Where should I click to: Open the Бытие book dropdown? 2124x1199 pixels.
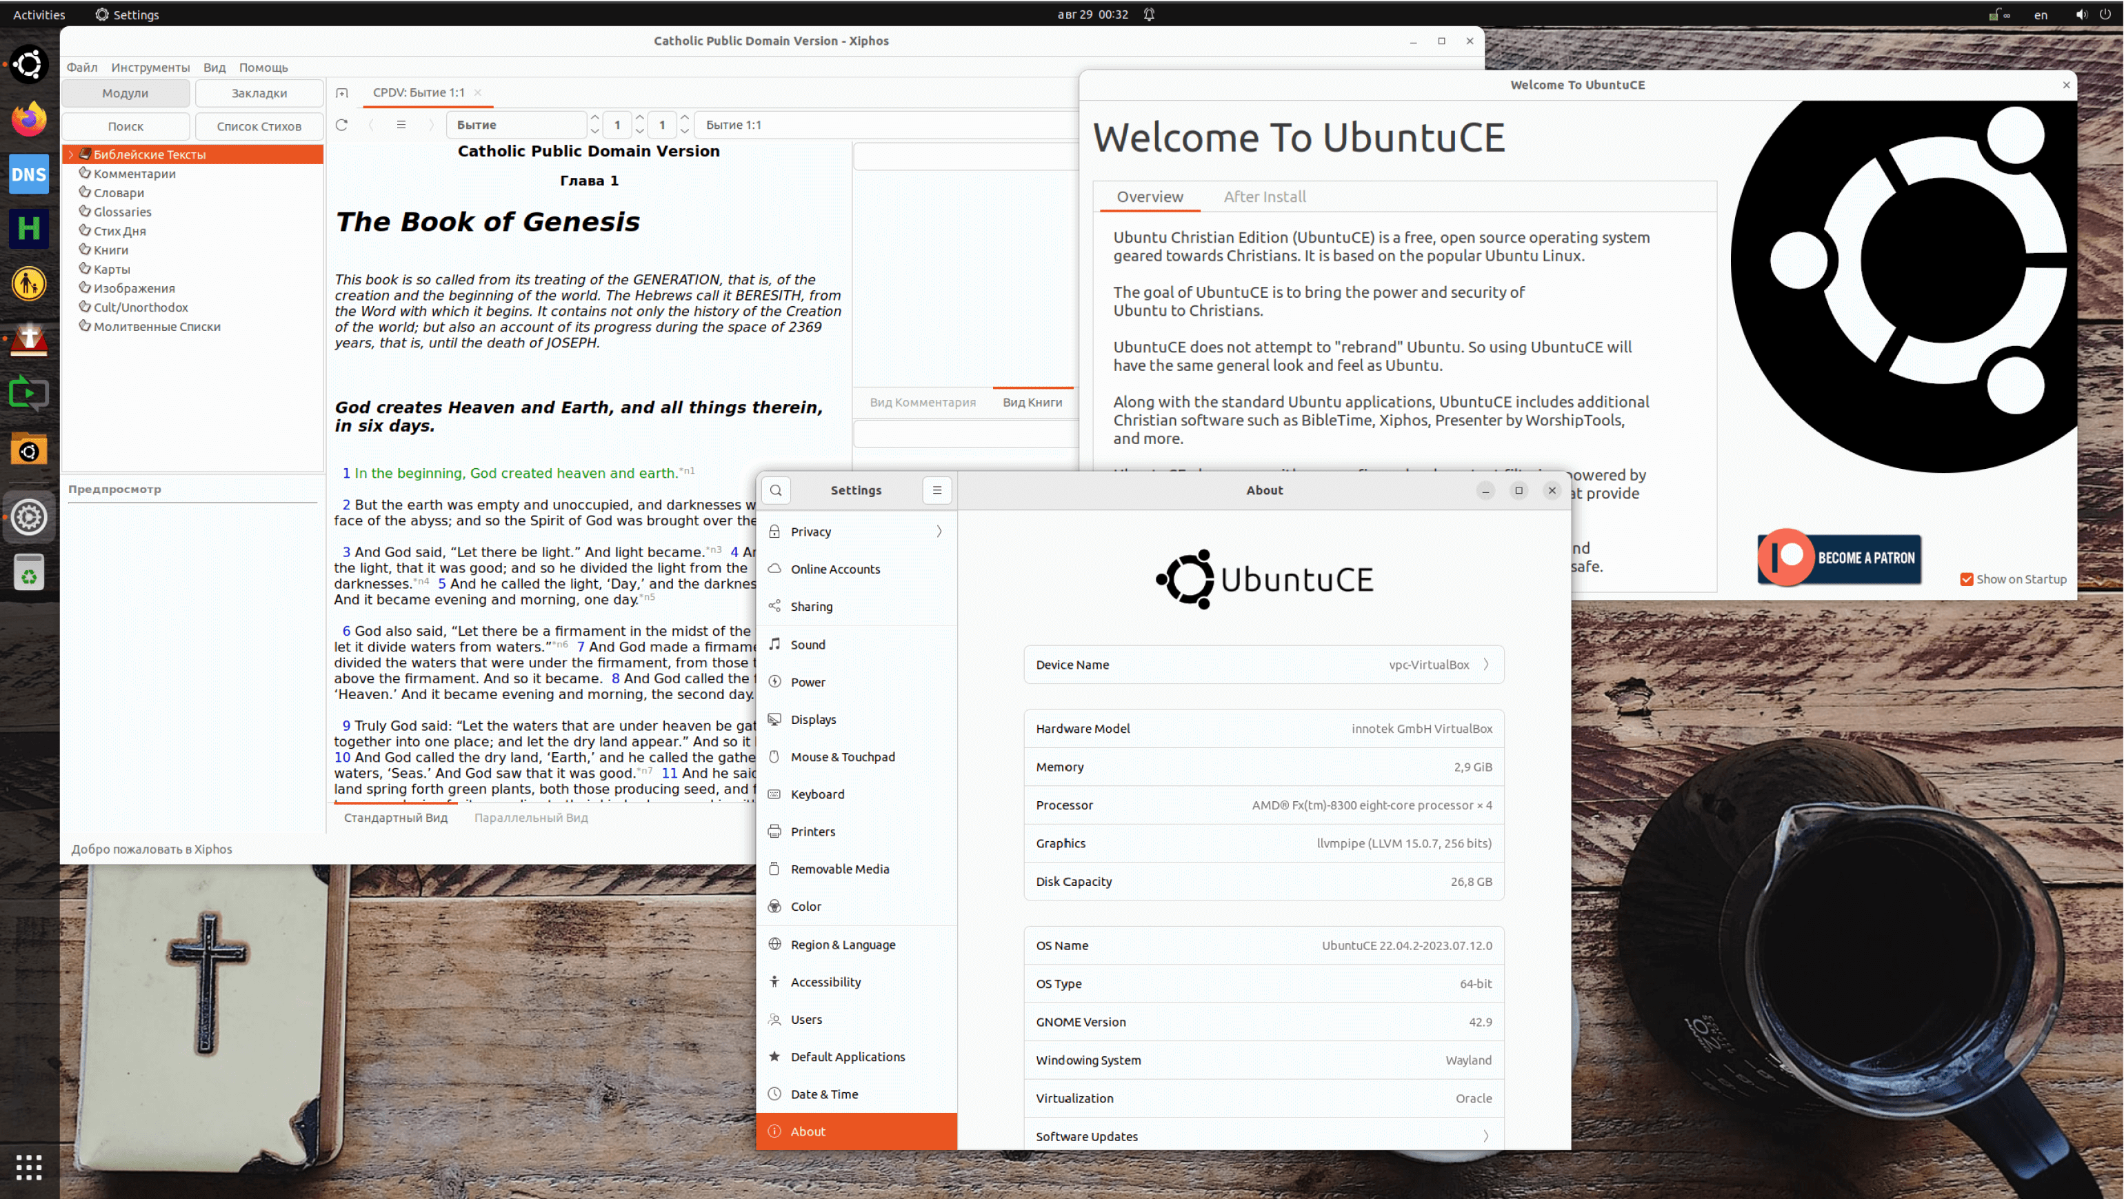[x=517, y=125]
